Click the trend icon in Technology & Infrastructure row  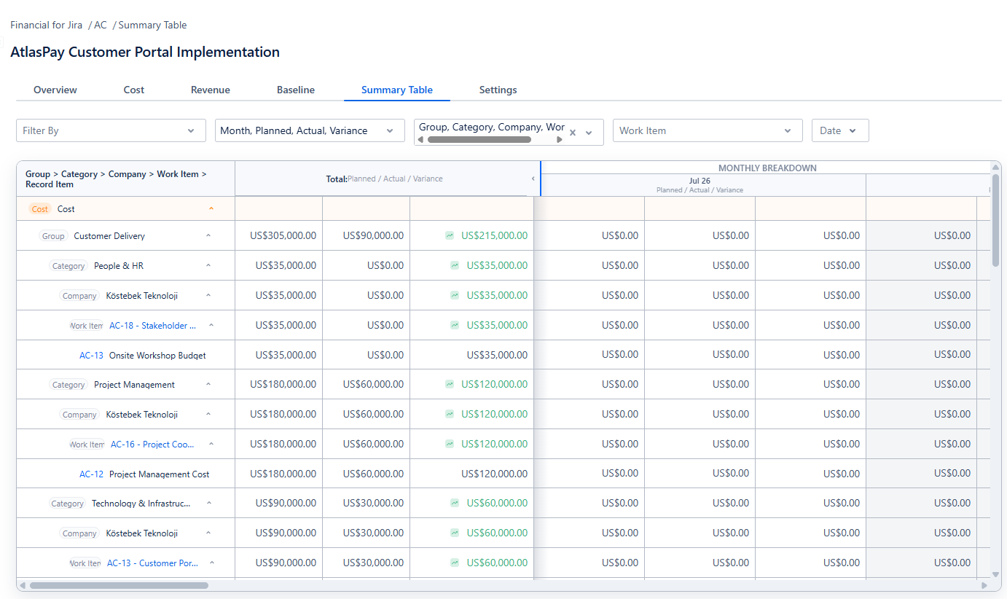tap(455, 503)
